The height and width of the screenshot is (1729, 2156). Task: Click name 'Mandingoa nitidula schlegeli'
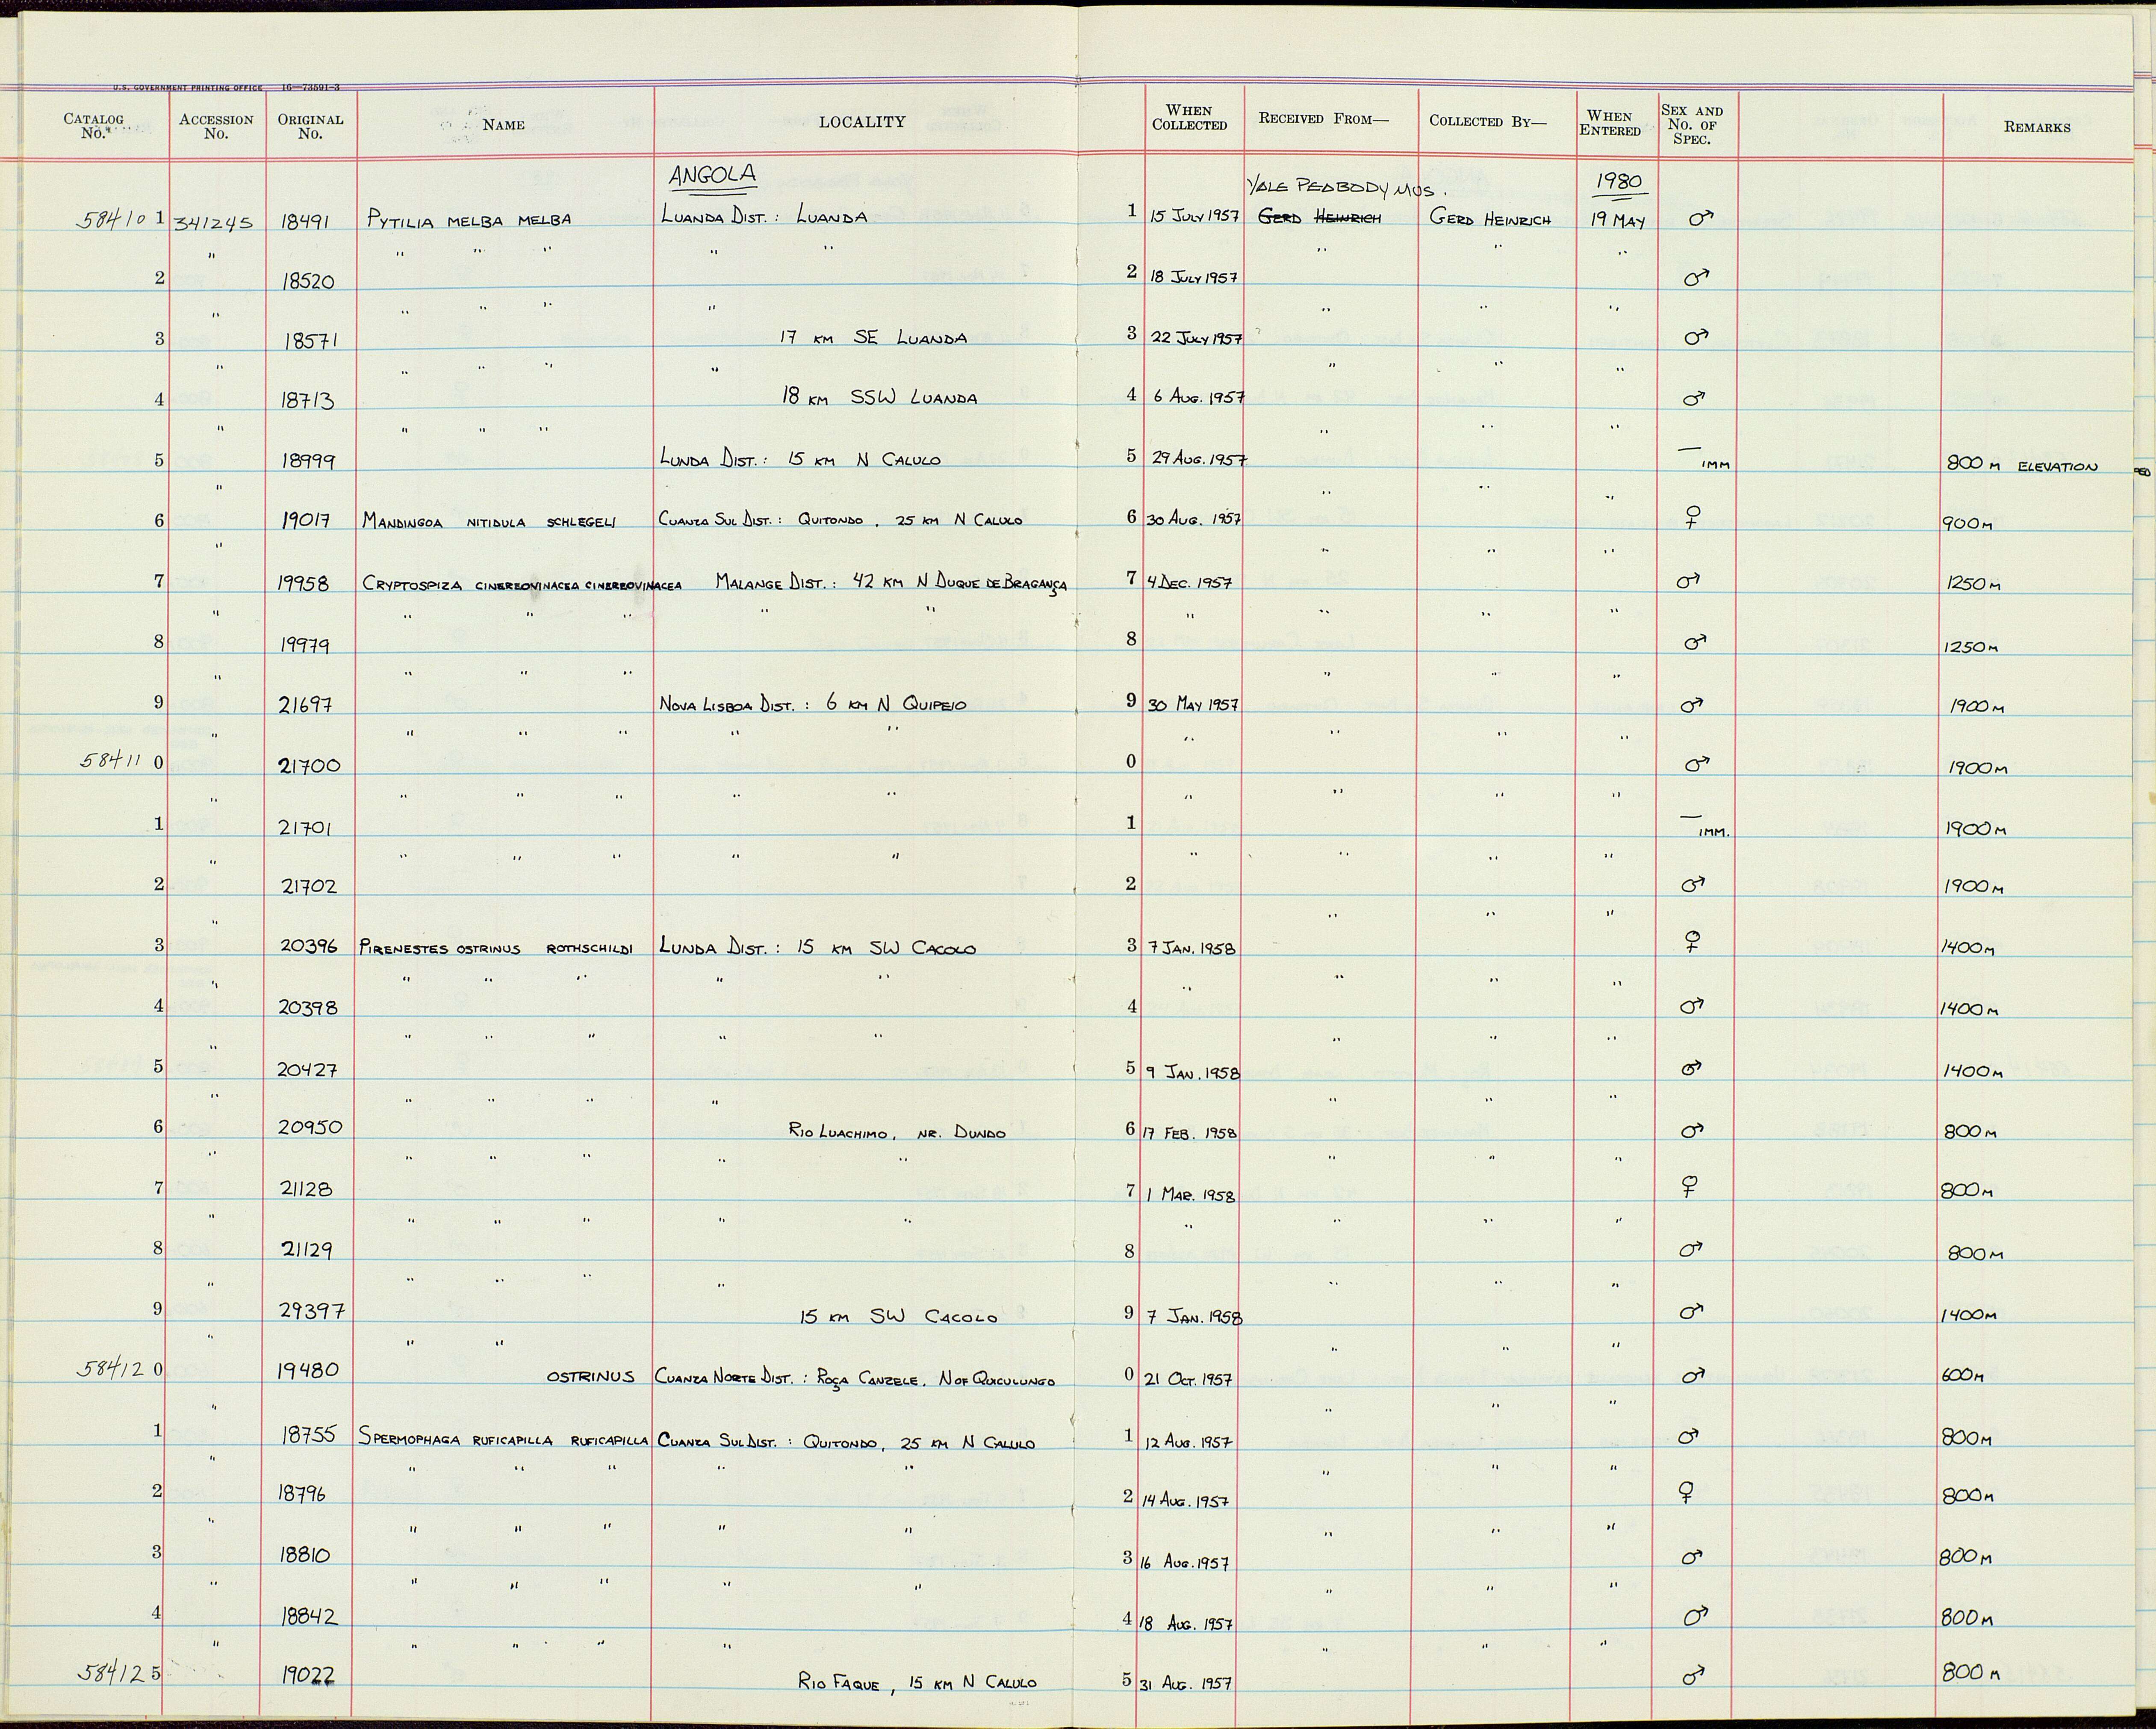click(490, 521)
